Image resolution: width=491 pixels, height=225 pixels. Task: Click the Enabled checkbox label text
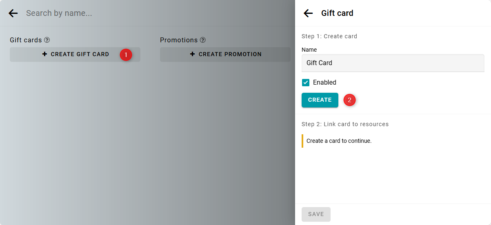(324, 83)
